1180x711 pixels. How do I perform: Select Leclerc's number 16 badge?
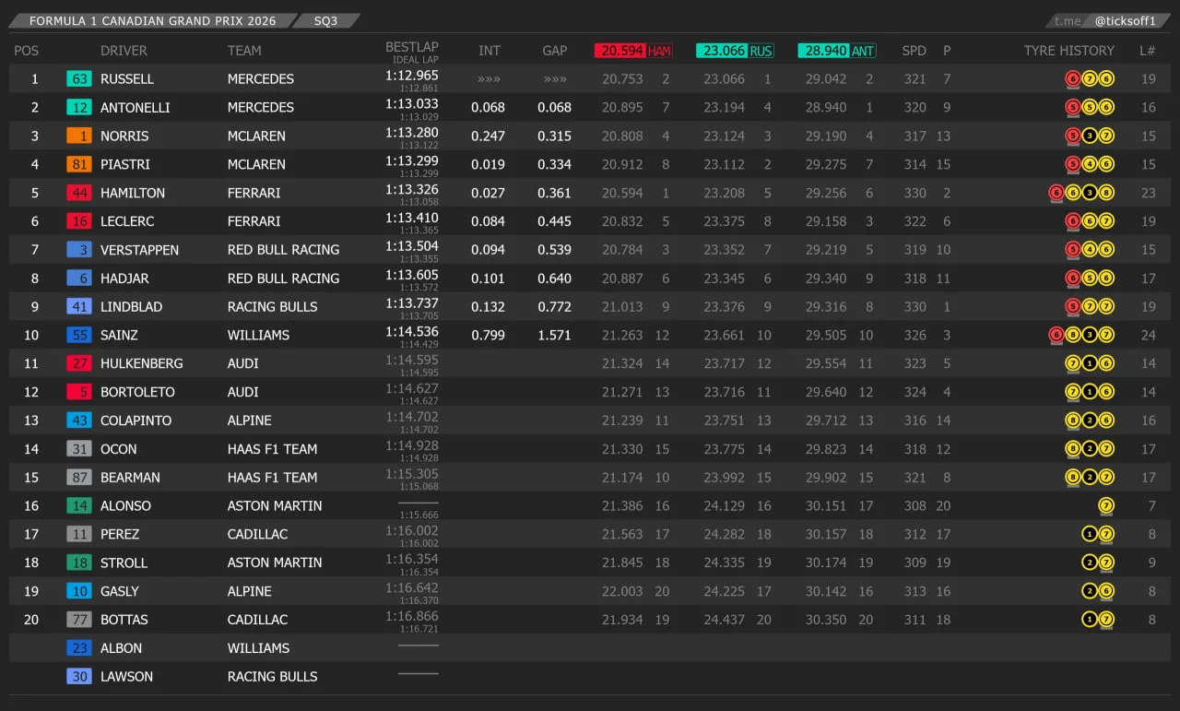(x=79, y=221)
